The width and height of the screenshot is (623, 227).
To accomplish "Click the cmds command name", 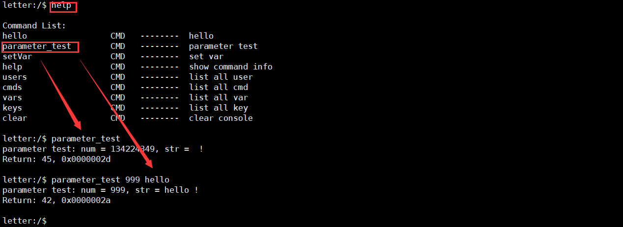I will [x=12, y=87].
